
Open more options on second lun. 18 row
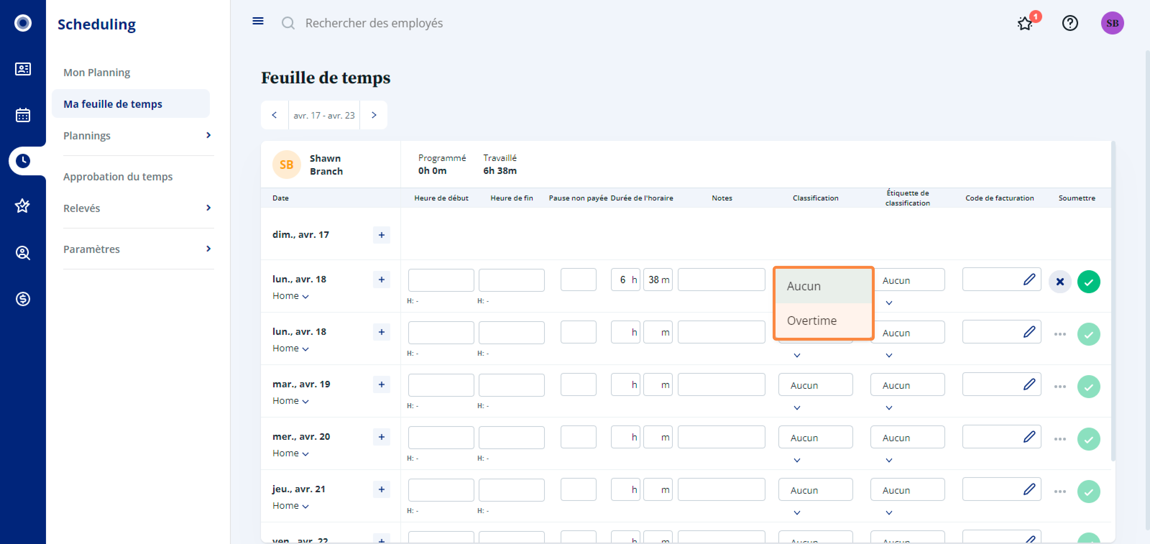click(1060, 334)
